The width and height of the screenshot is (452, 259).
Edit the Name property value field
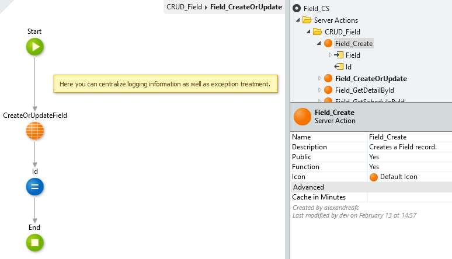409,137
